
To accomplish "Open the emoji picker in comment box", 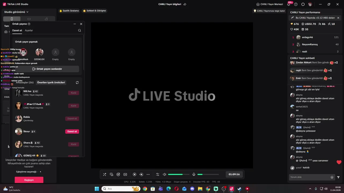I will point(332,177).
